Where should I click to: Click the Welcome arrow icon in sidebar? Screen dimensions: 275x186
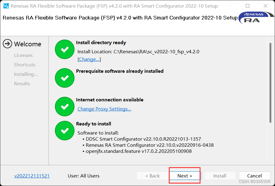(x=7, y=44)
